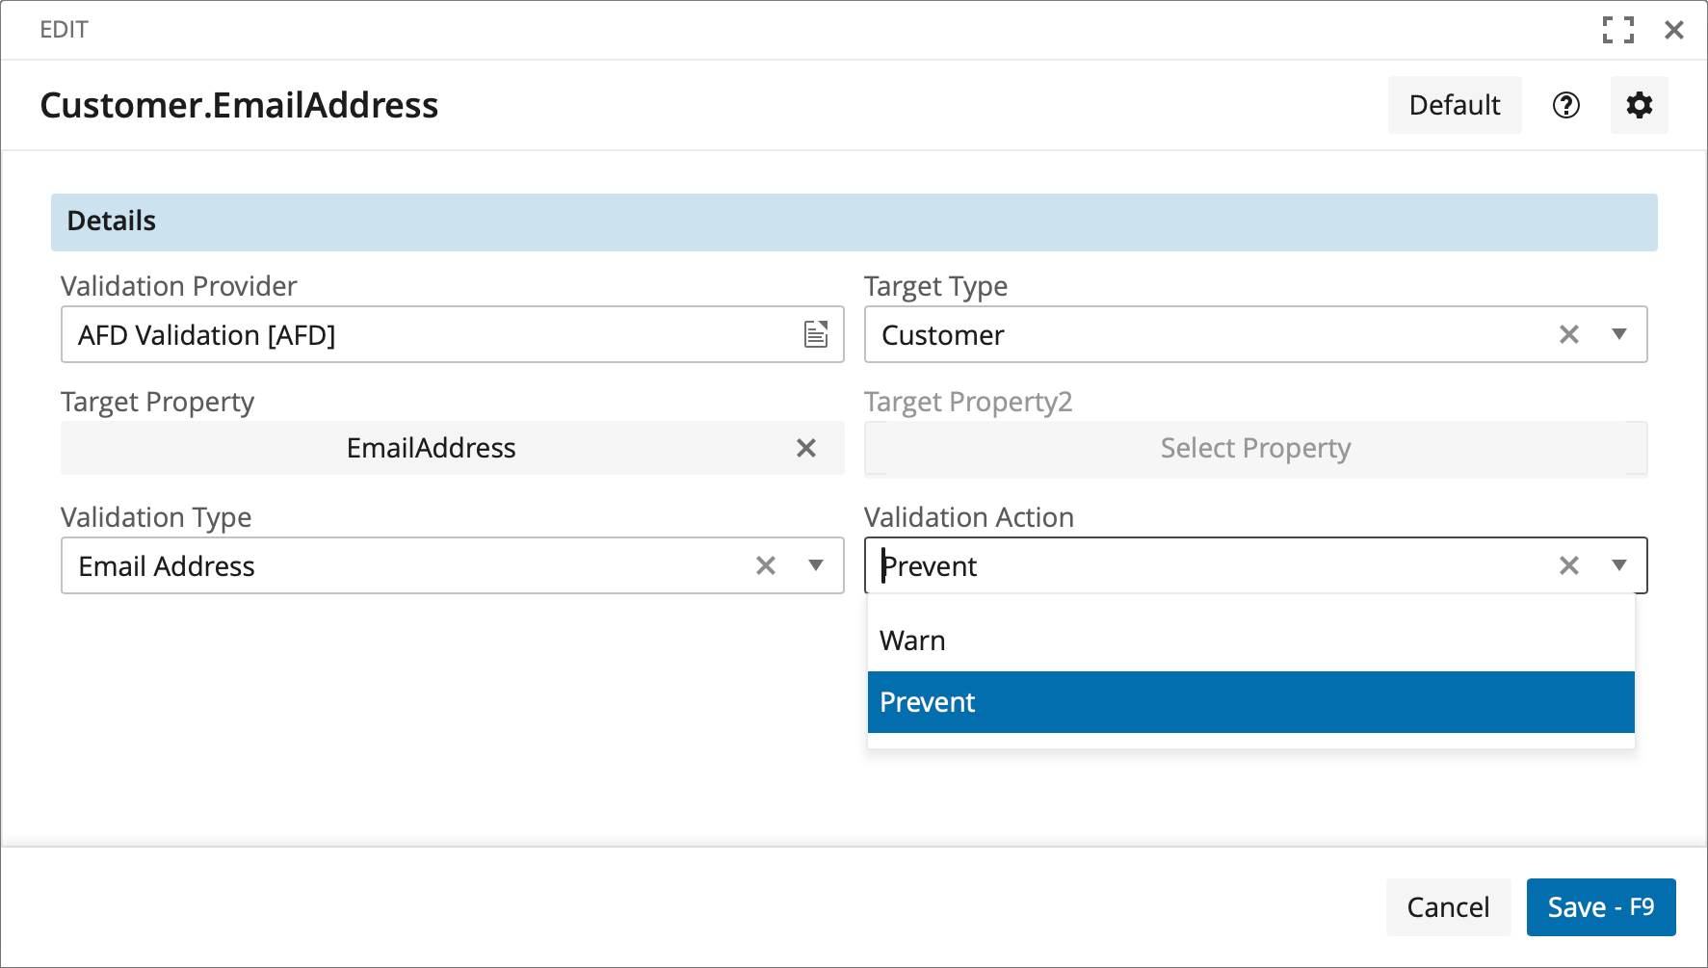Expand the Target Type dropdown
This screenshot has width=1708, height=968.
pos(1619,334)
